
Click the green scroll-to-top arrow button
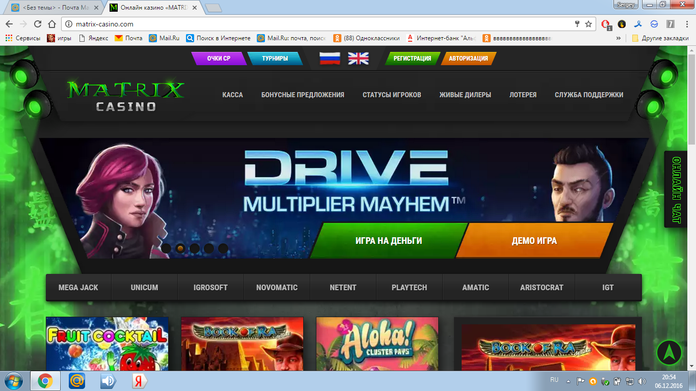click(x=669, y=352)
